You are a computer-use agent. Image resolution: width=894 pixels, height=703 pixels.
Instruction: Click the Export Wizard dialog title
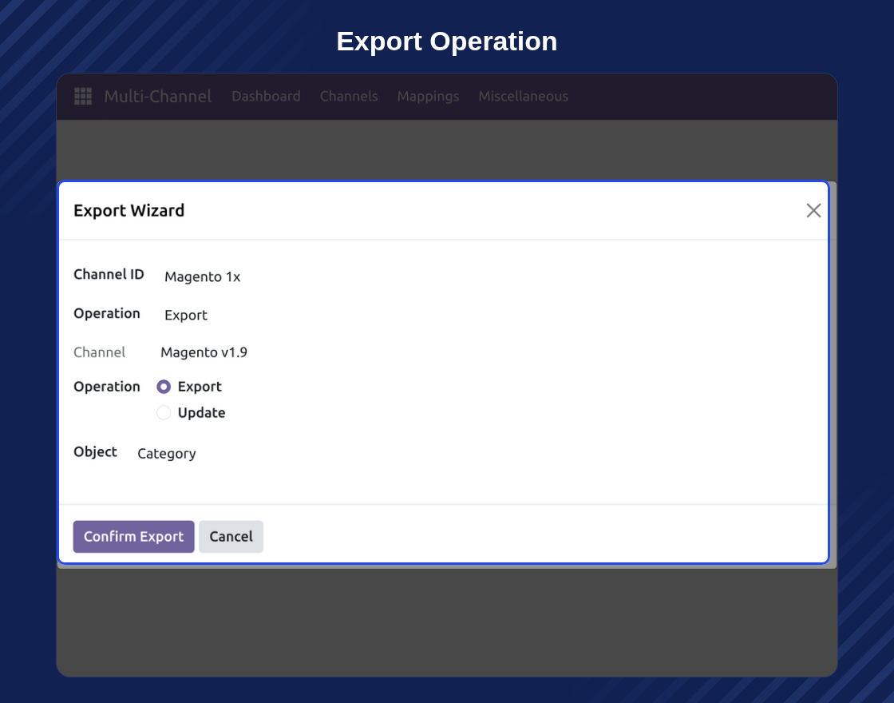click(129, 211)
